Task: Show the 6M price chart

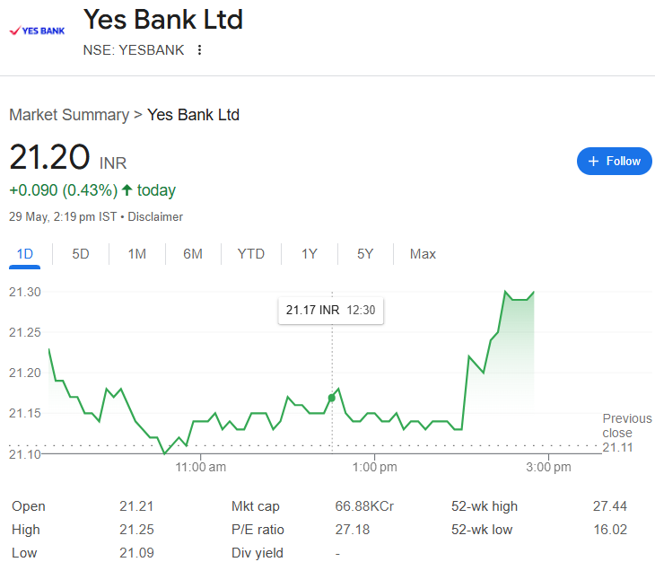Action: point(193,254)
